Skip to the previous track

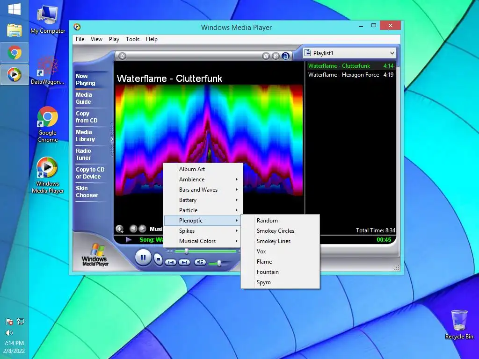pos(171,262)
